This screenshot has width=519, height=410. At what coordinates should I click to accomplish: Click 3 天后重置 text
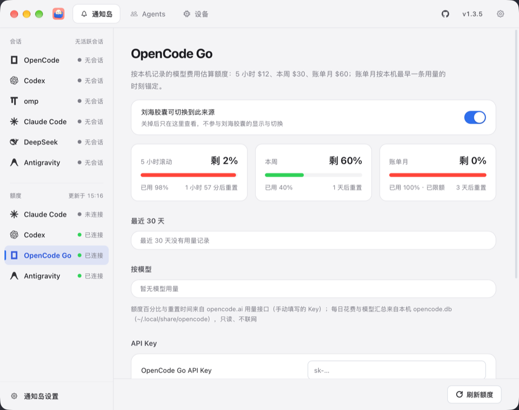coord(471,188)
